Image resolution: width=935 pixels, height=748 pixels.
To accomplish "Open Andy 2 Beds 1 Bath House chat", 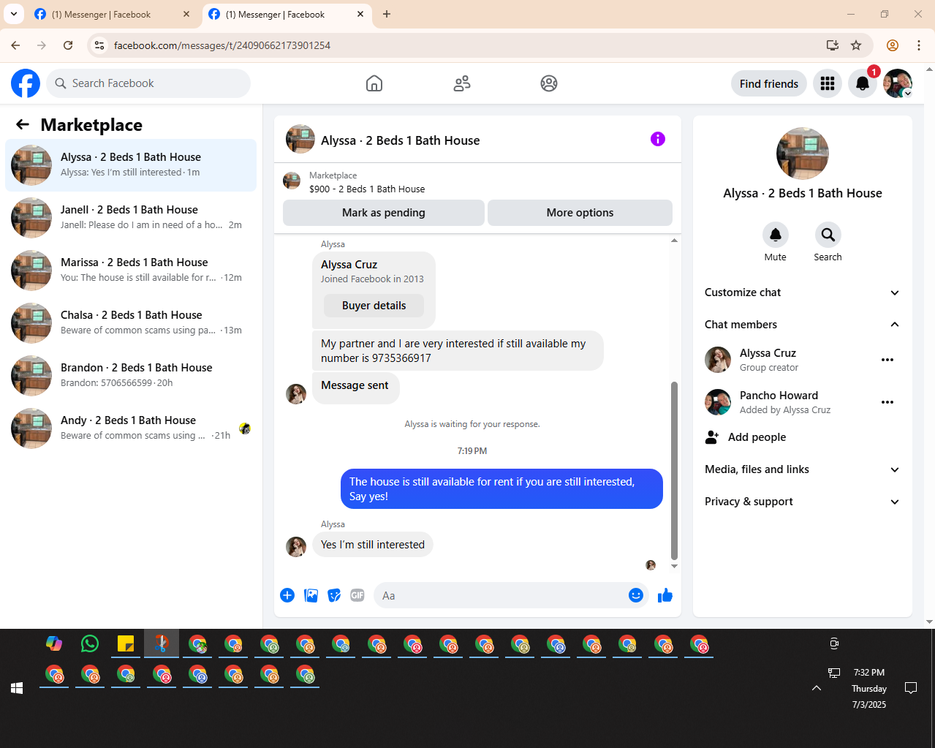I will [x=131, y=428].
